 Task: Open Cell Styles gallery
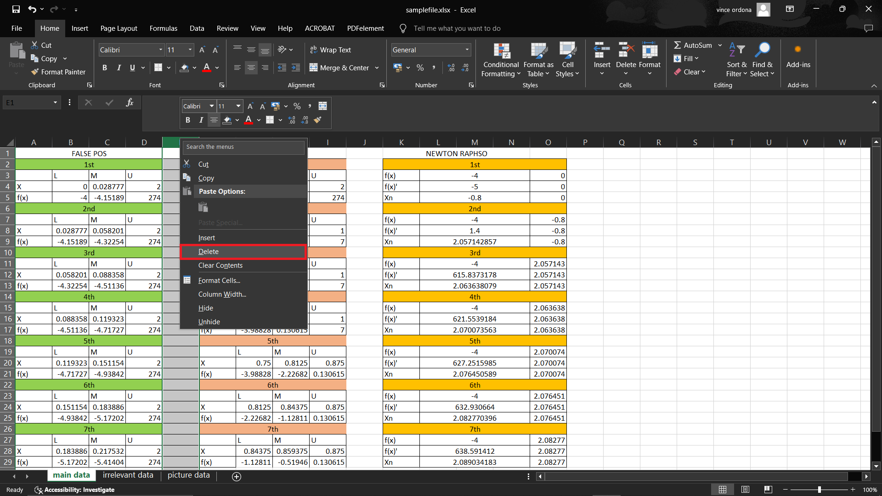coord(568,60)
